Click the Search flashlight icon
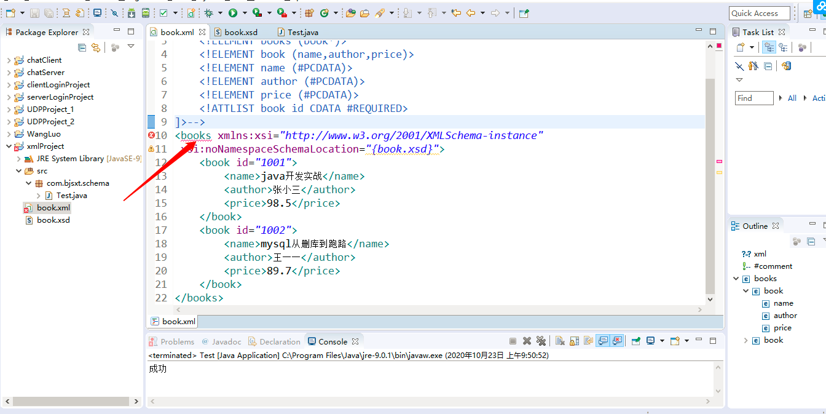826x414 pixels. tap(380, 13)
